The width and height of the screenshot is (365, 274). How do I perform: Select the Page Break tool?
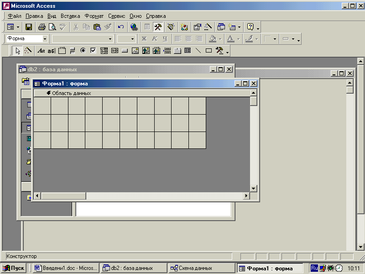tap(167, 51)
